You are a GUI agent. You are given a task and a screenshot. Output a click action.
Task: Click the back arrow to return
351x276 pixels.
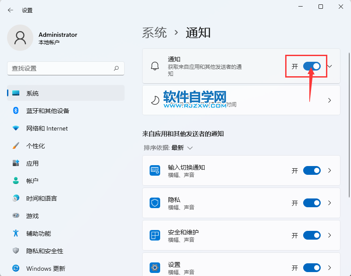click(10, 10)
